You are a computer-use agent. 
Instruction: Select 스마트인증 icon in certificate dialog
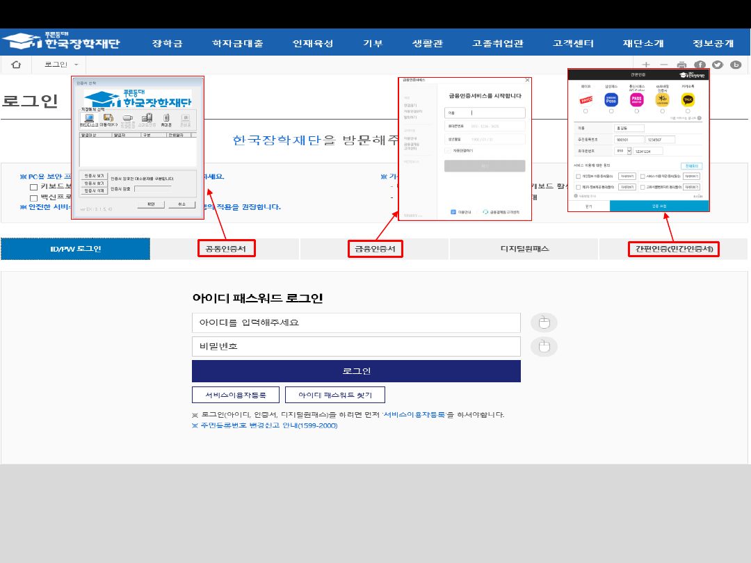[147, 120]
